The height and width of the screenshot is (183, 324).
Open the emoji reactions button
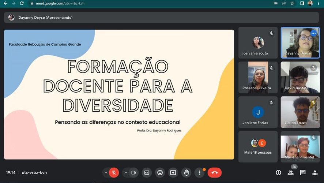click(160, 172)
